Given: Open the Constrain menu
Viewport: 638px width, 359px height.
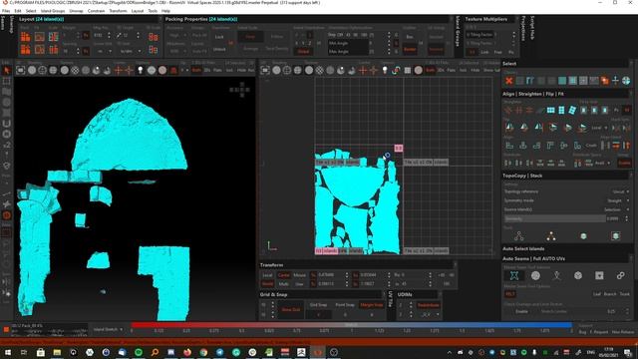Looking at the screenshot, I should pos(96,11).
